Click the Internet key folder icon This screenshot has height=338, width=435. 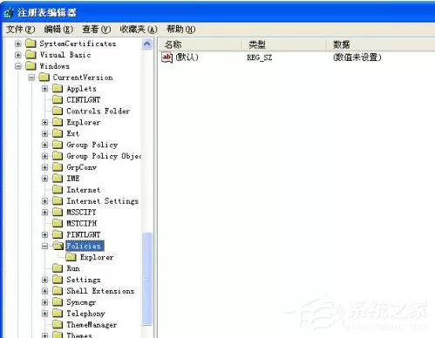(x=58, y=190)
